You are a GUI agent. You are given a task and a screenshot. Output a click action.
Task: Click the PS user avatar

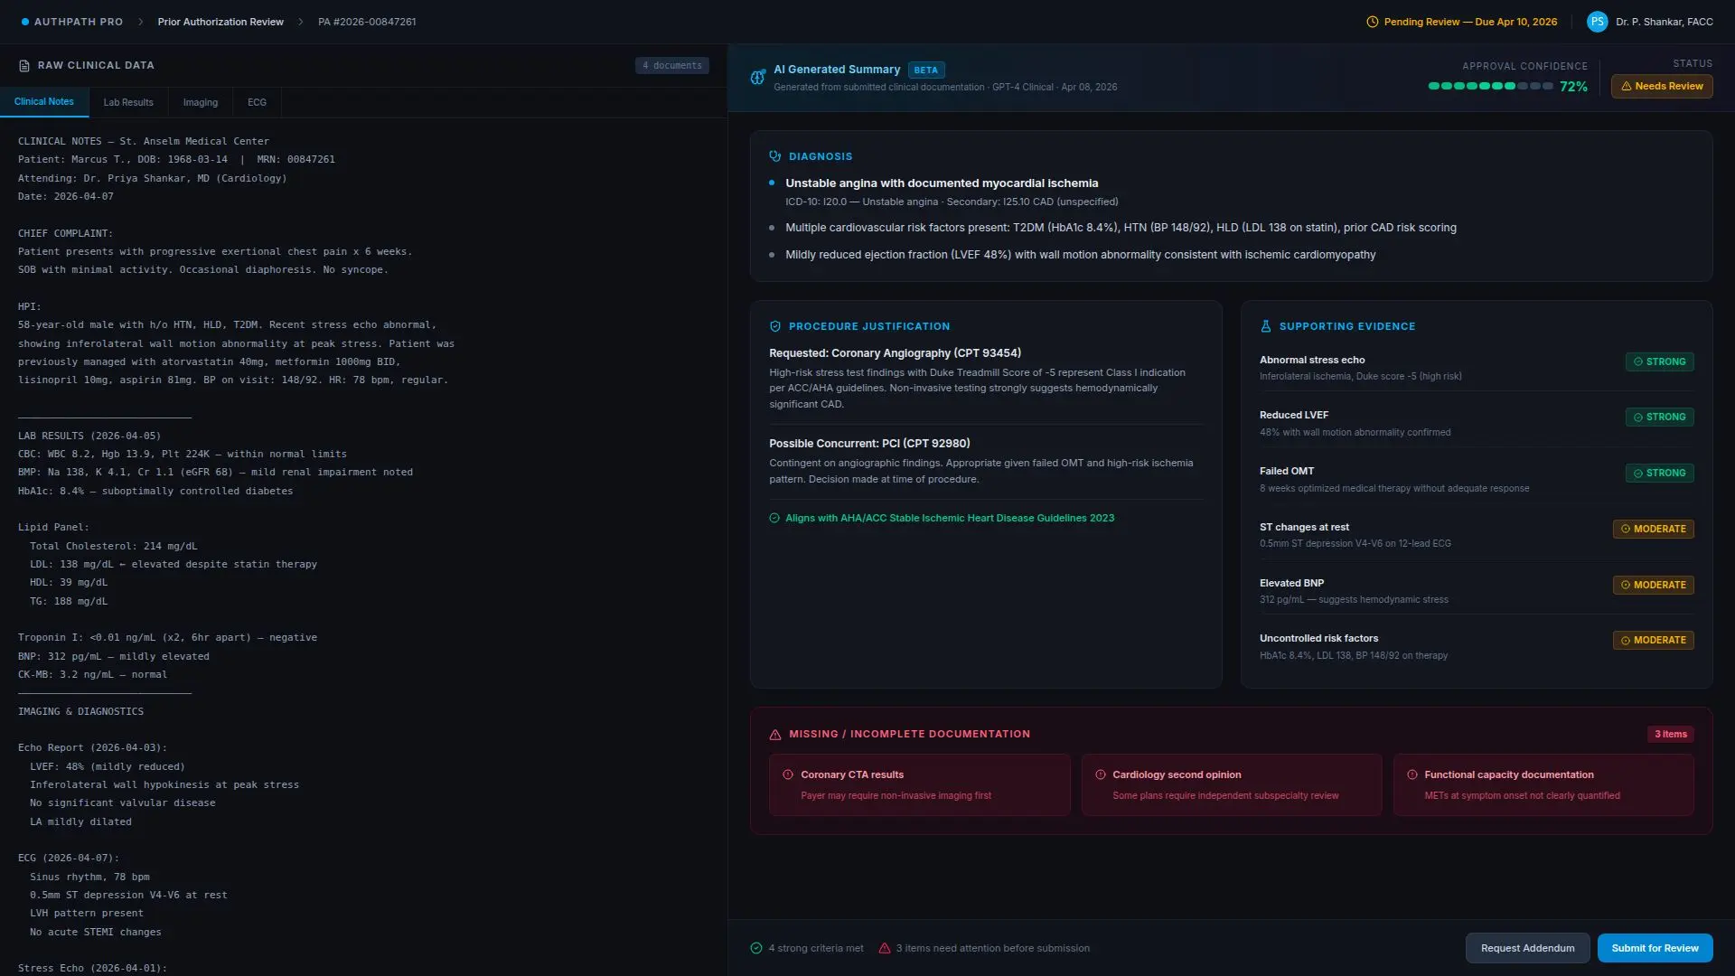pos(1597,22)
